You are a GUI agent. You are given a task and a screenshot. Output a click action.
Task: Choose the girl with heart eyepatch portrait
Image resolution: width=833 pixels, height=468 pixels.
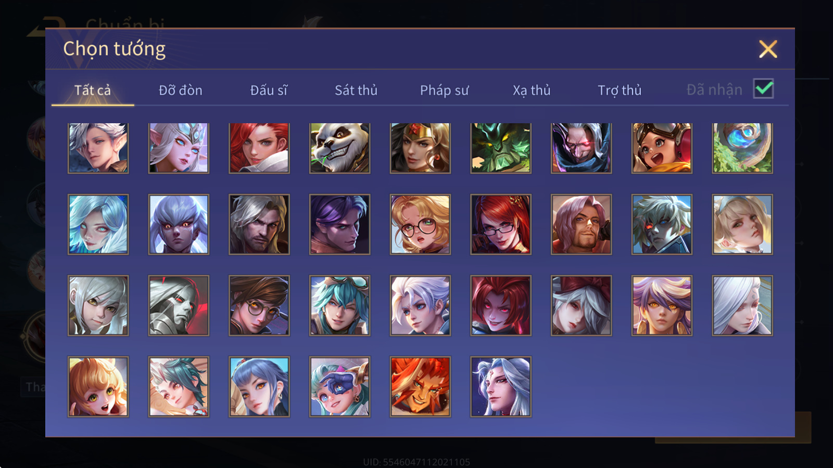coord(339,386)
